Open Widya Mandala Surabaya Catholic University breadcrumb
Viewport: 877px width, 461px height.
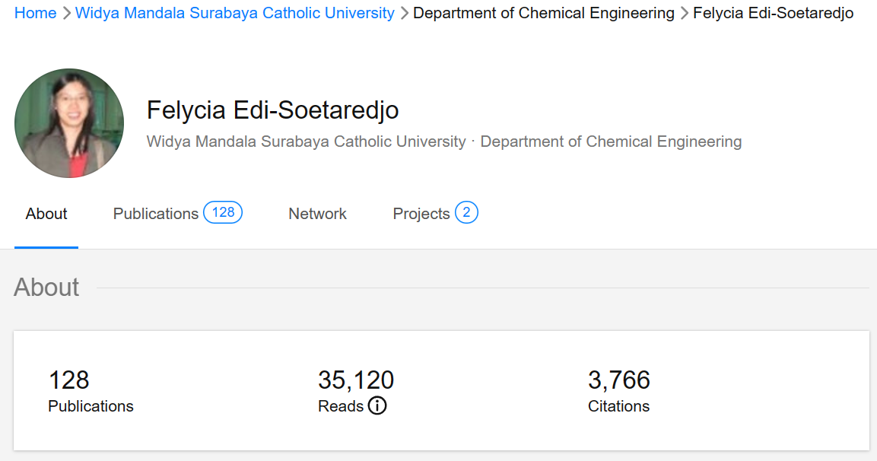coord(235,13)
